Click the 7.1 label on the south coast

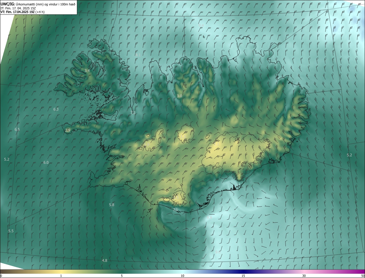175,209
